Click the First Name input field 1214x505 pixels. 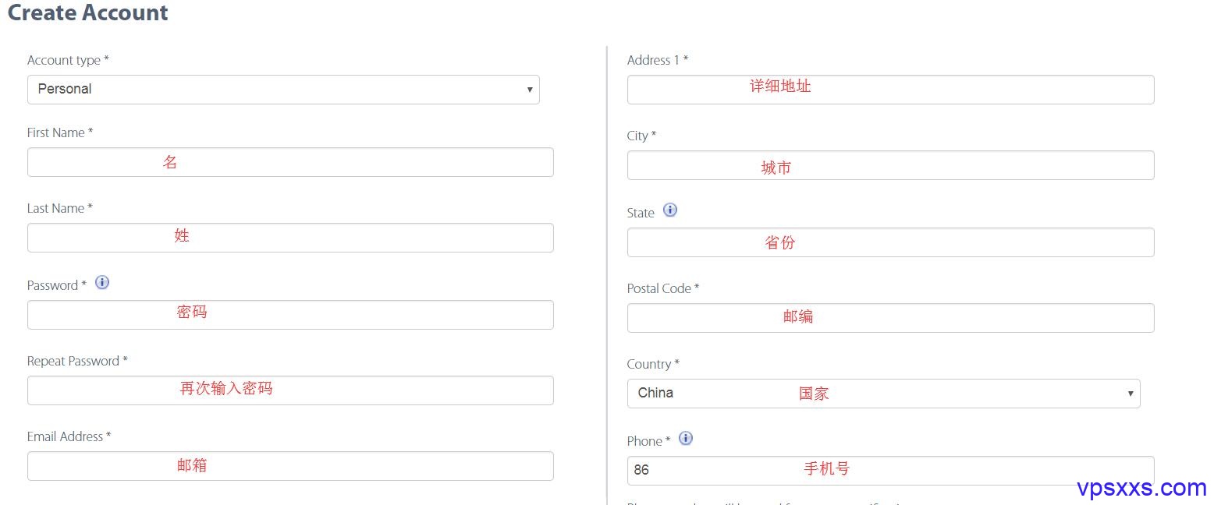point(290,162)
